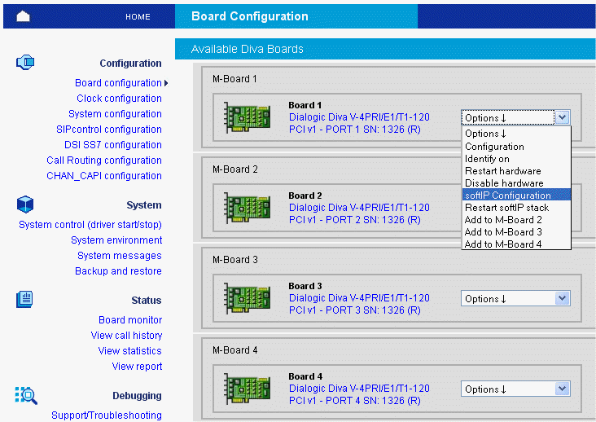
Task: Choose Disable hardware in dropdown list
Action: pos(503,183)
